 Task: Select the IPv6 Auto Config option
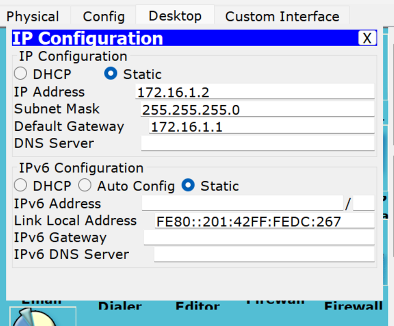[85, 186]
